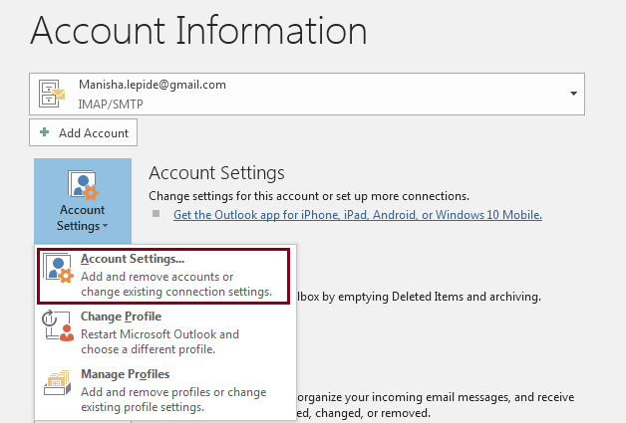Click the green plus icon in Add Account
Image resolution: width=626 pixels, height=423 pixels.
[45, 132]
